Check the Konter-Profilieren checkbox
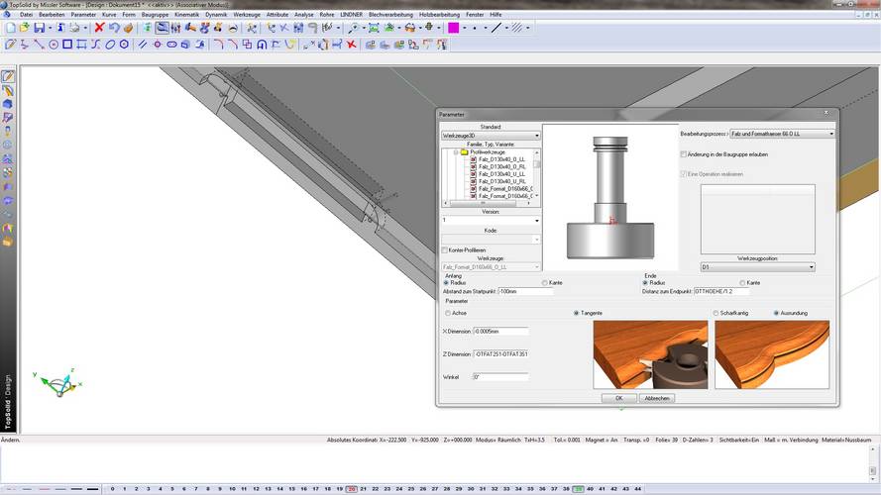 tap(444, 249)
